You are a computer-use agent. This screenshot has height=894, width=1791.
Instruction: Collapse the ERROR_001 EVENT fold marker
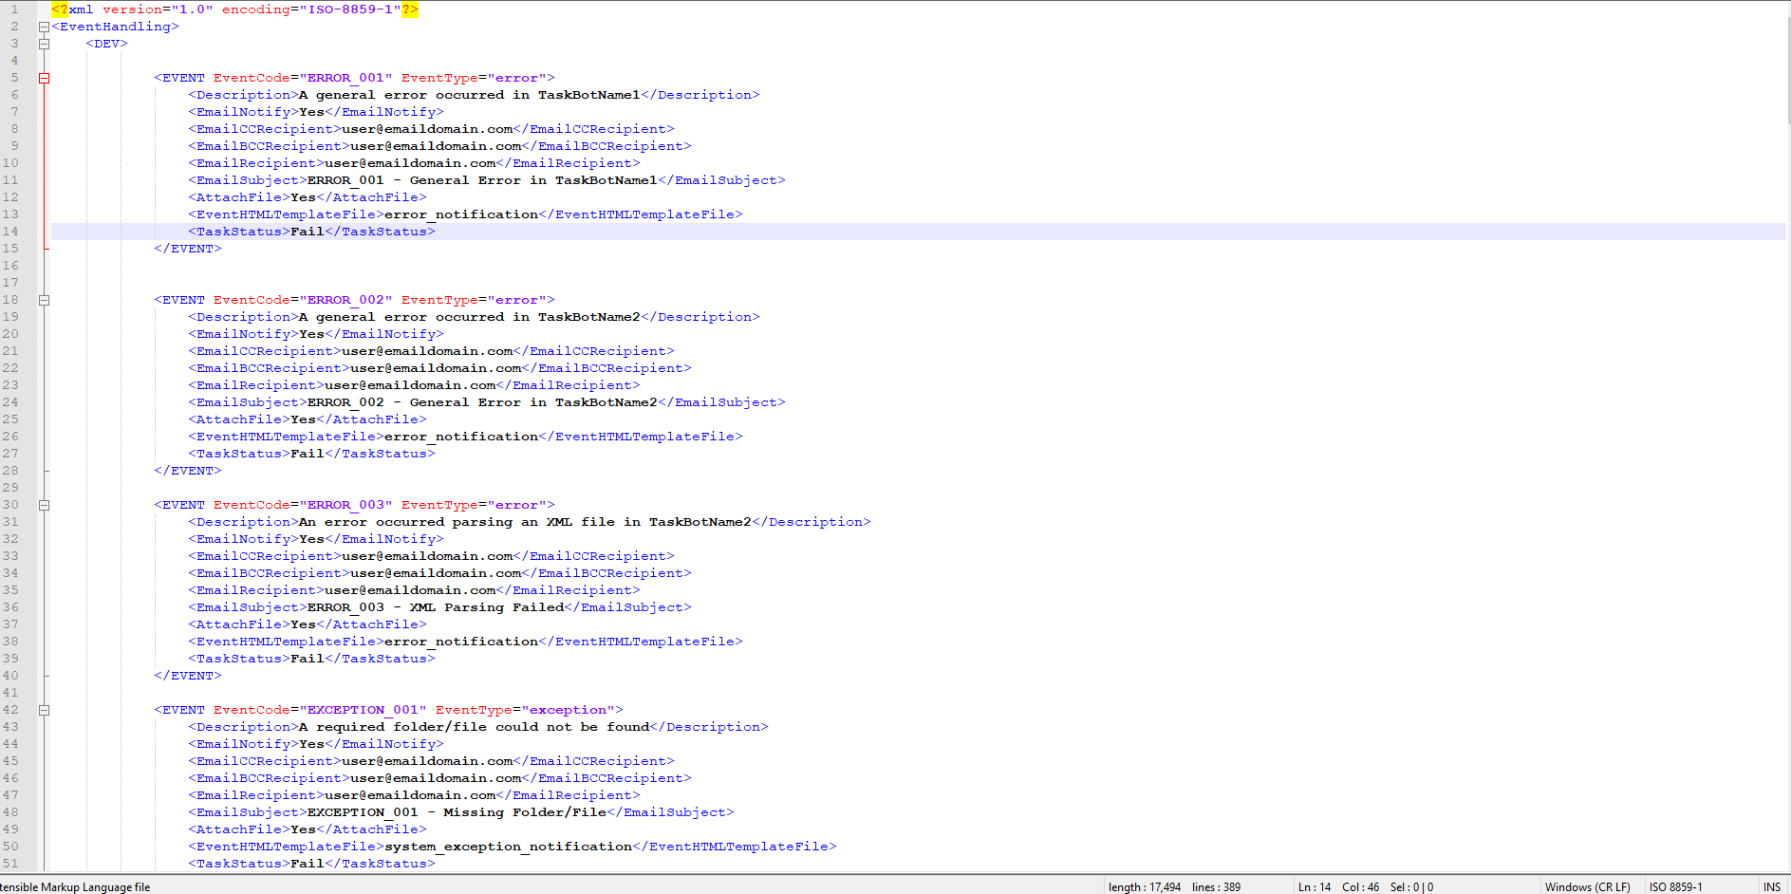pos(44,78)
